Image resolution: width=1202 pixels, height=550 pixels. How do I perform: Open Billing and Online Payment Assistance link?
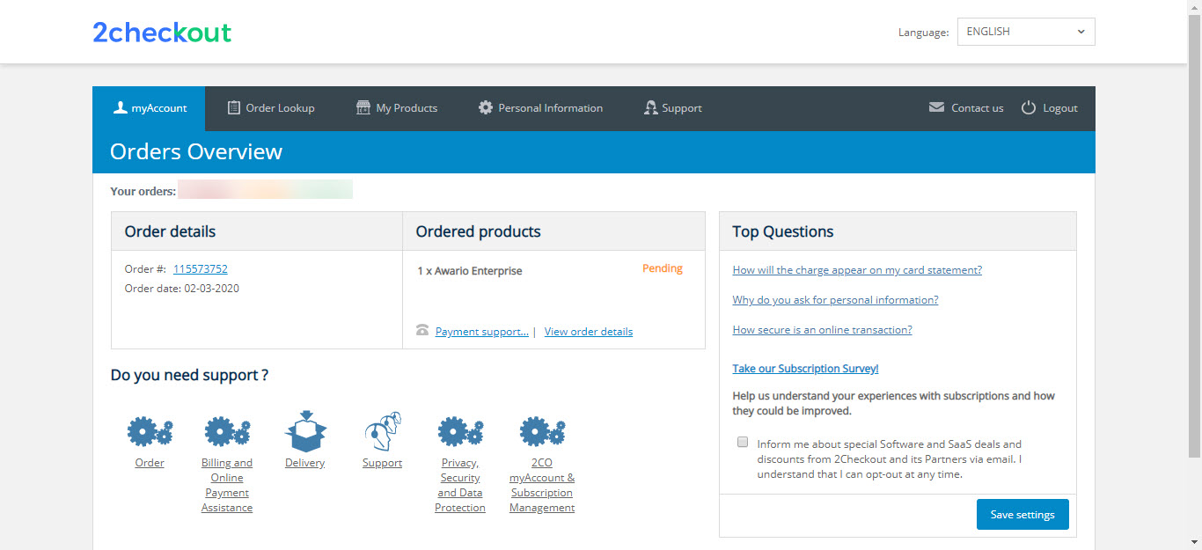[227, 485]
